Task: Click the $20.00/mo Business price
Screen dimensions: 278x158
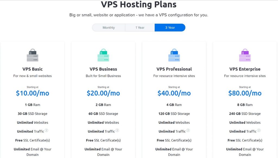Action: click(x=103, y=93)
